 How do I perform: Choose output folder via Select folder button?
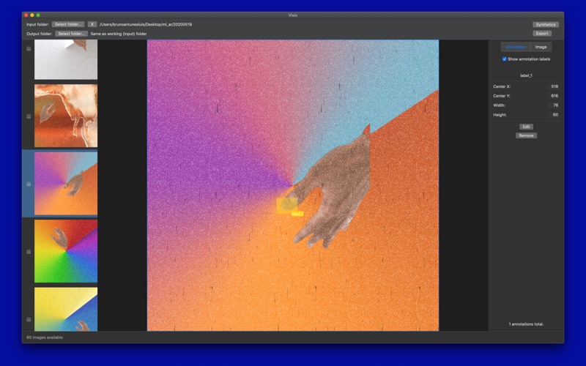point(72,34)
